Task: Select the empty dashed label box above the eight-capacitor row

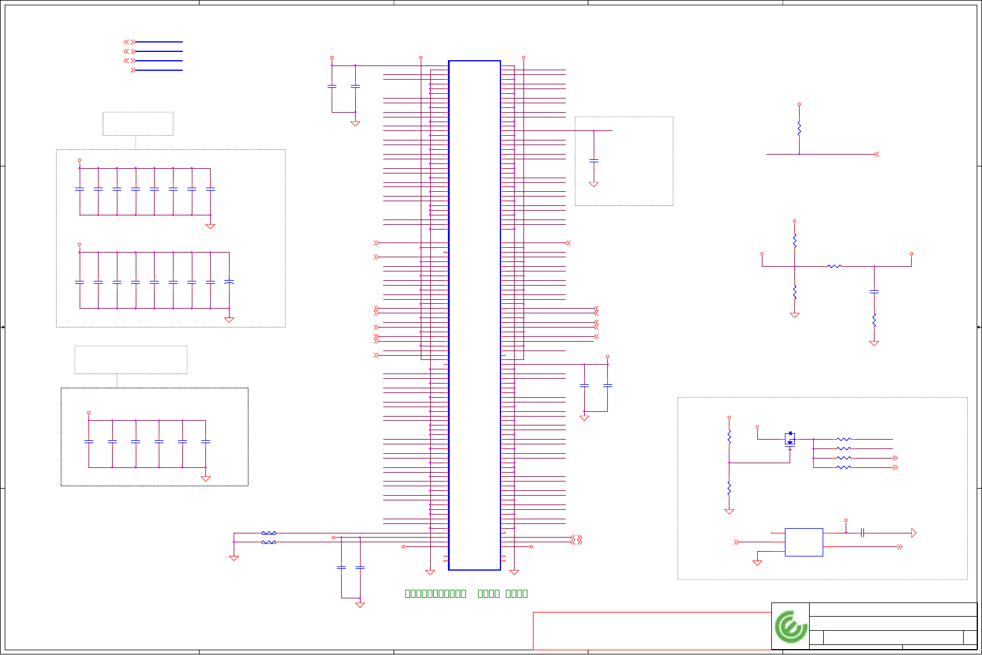Action: coord(138,124)
